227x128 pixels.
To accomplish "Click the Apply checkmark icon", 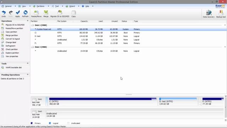I will coord(18,13).
